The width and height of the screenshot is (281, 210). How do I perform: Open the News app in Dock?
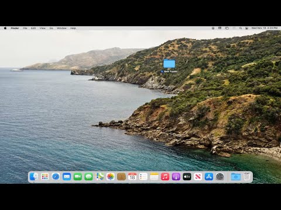(198, 177)
